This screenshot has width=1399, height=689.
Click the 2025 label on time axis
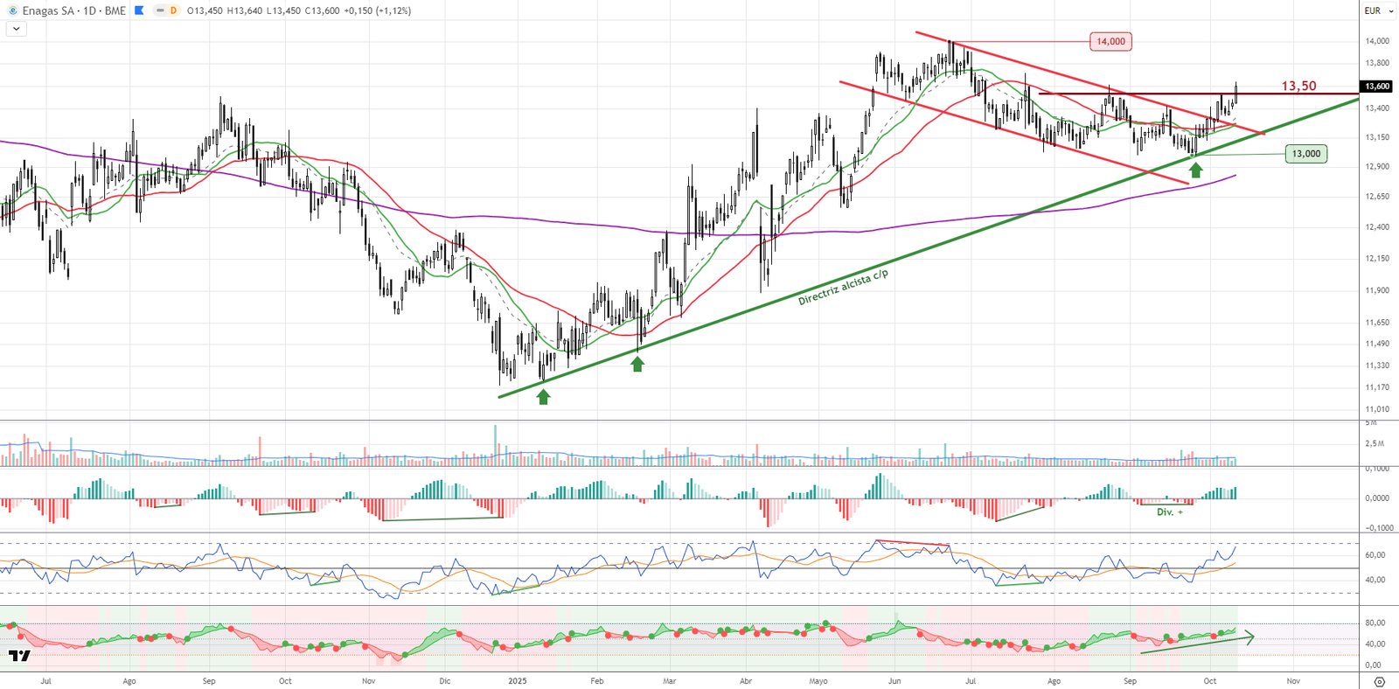point(518,680)
